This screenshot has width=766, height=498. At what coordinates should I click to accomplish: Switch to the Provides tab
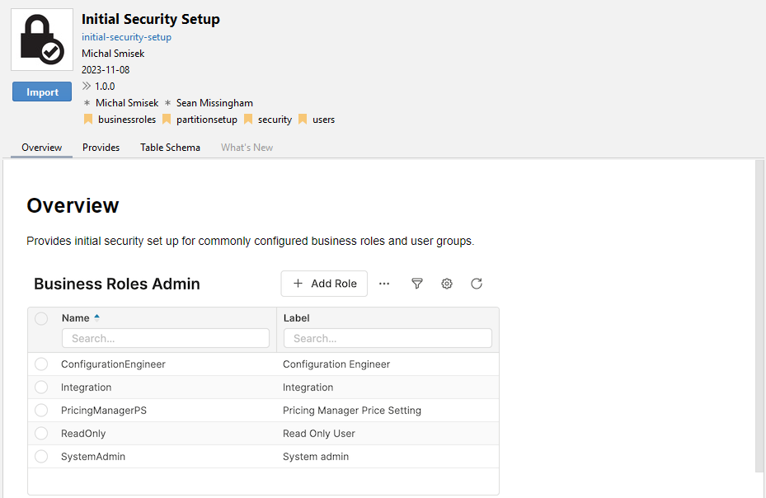pyautogui.click(x=101, y=148)
